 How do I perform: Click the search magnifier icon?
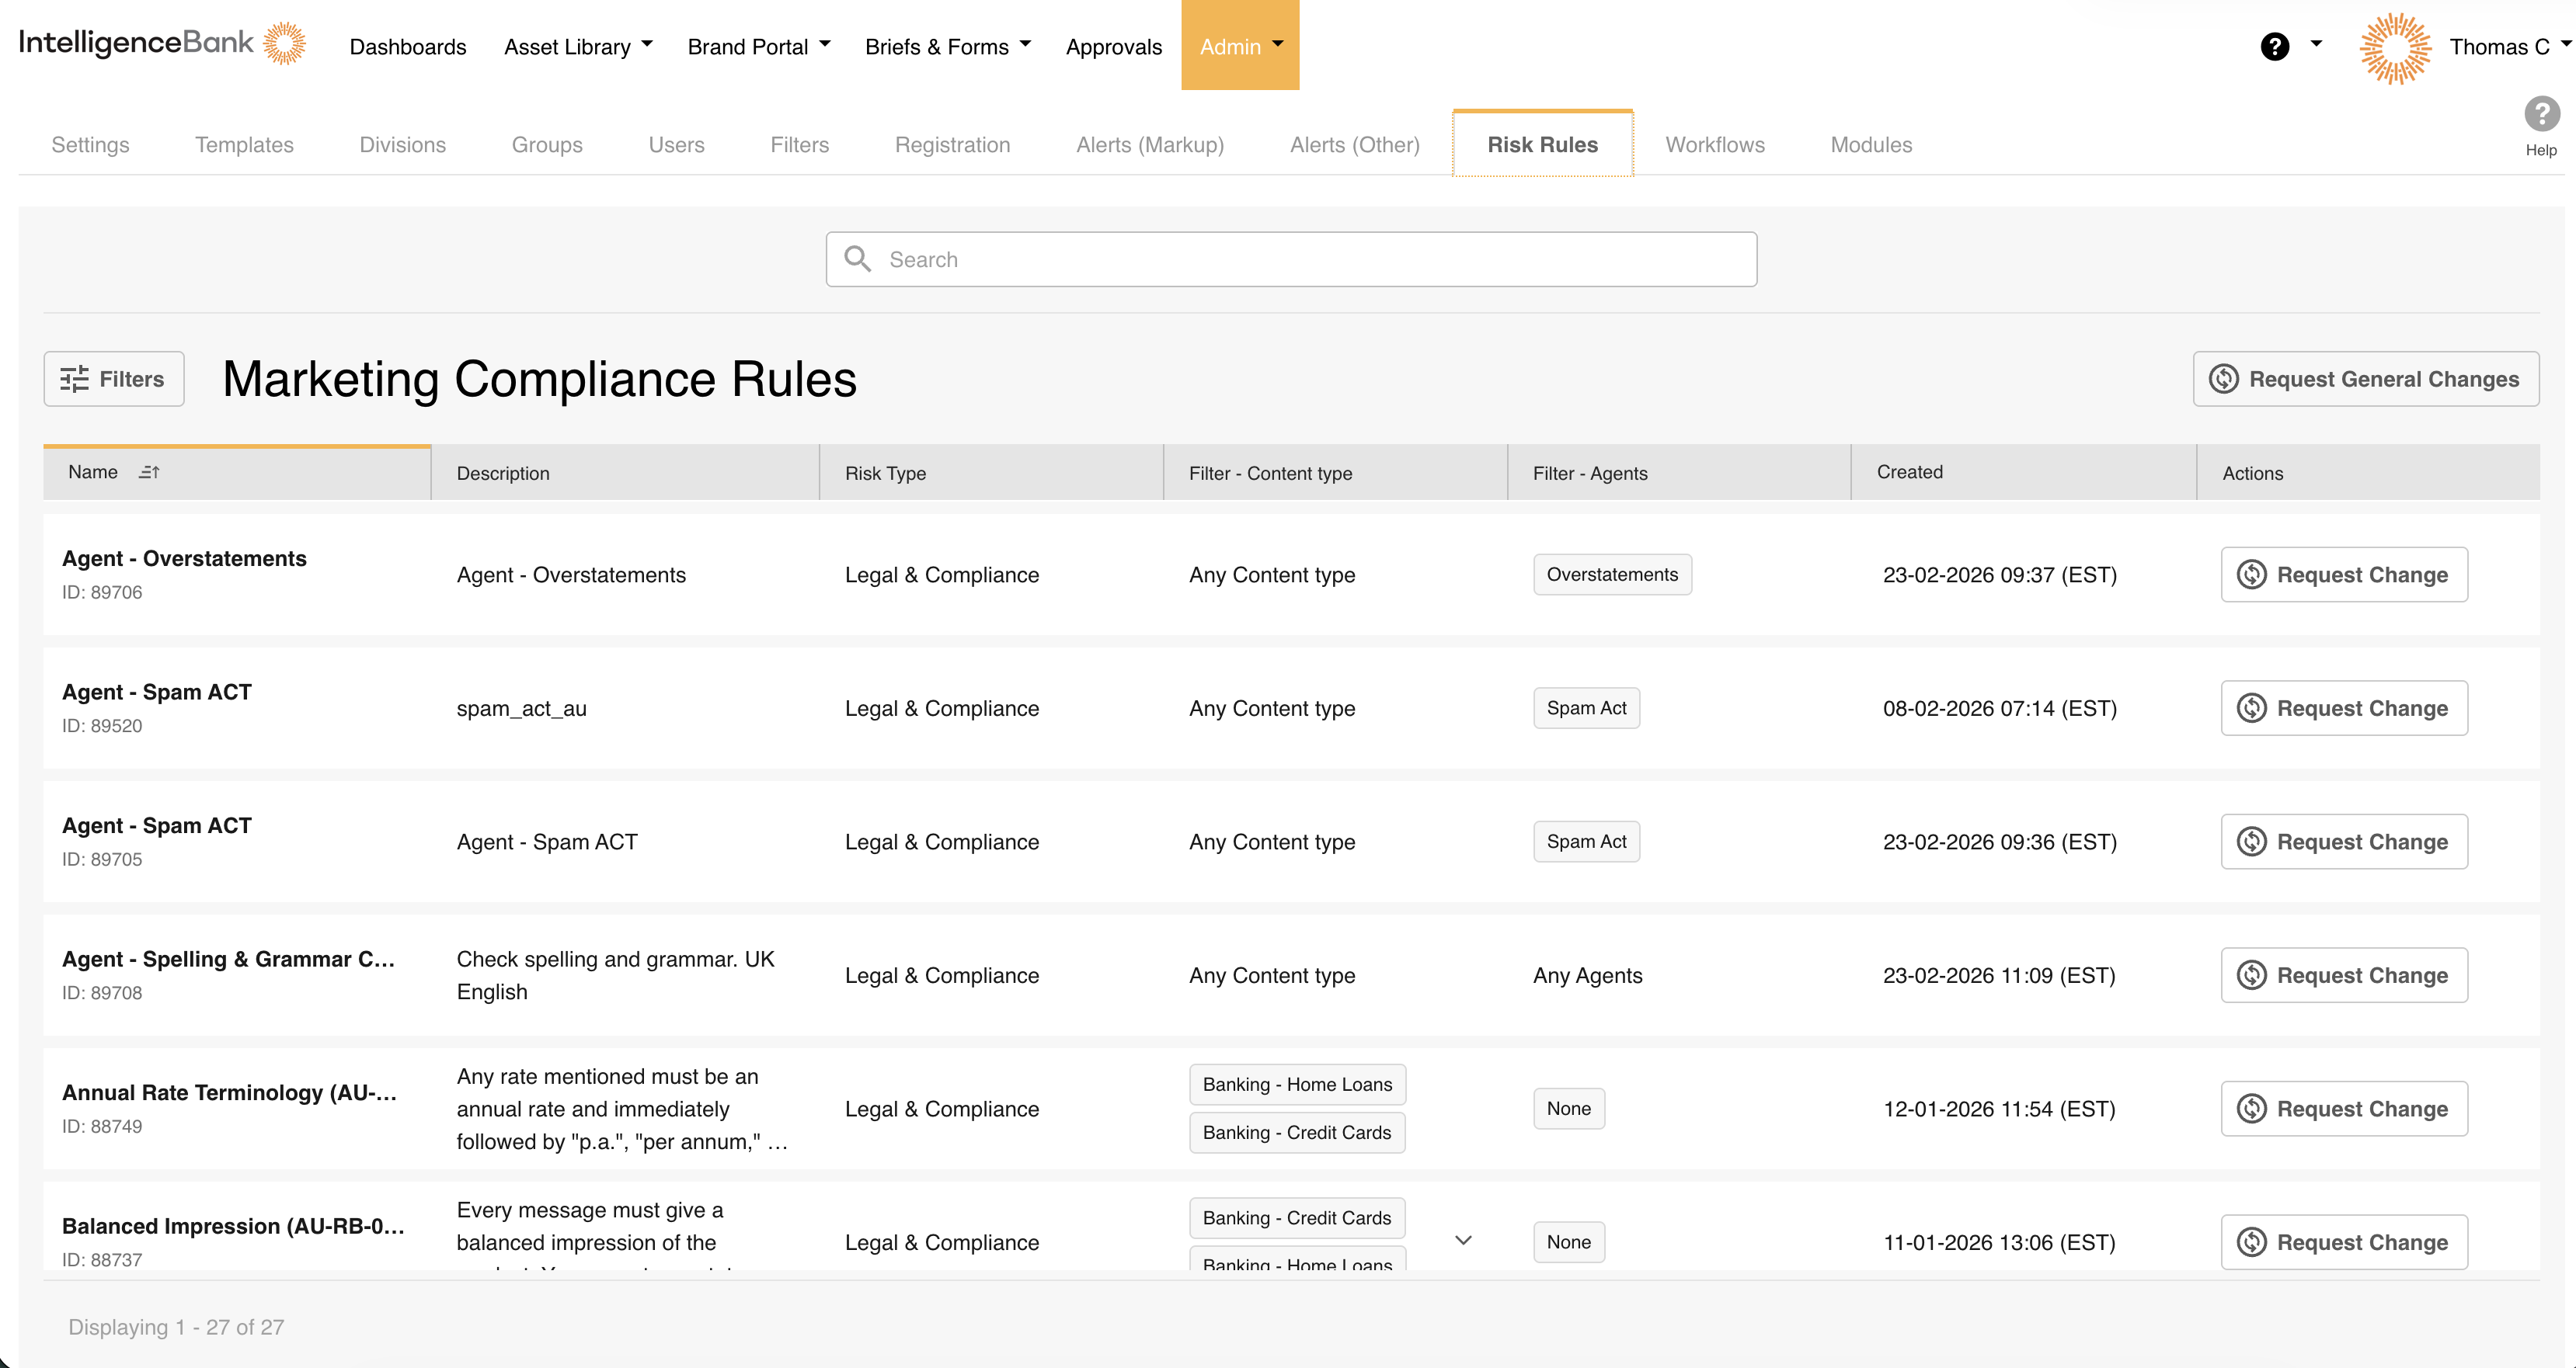pyautogui.click(x=857, y=259)
